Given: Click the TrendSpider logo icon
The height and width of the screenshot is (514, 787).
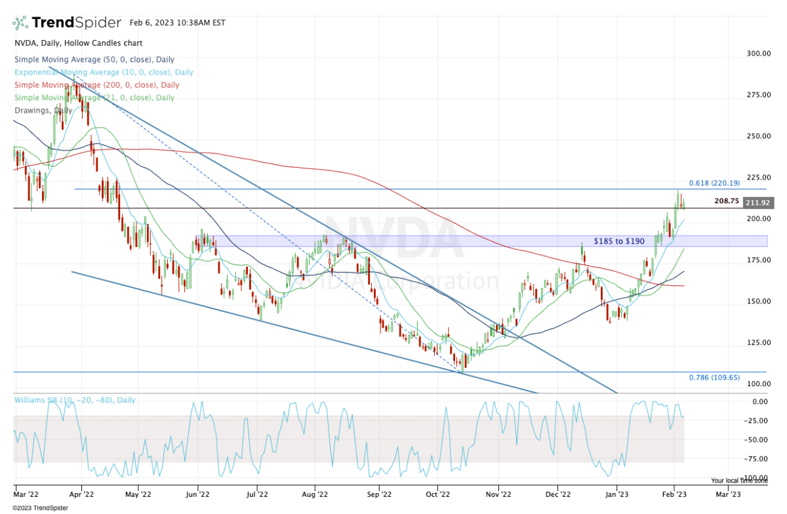Looking at the screenshot, I should pos(21,23).
